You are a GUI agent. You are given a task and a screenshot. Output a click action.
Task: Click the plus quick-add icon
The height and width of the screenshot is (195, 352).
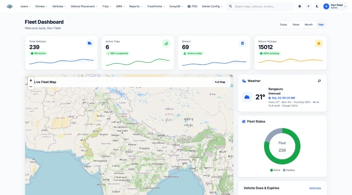coord(308,6)
